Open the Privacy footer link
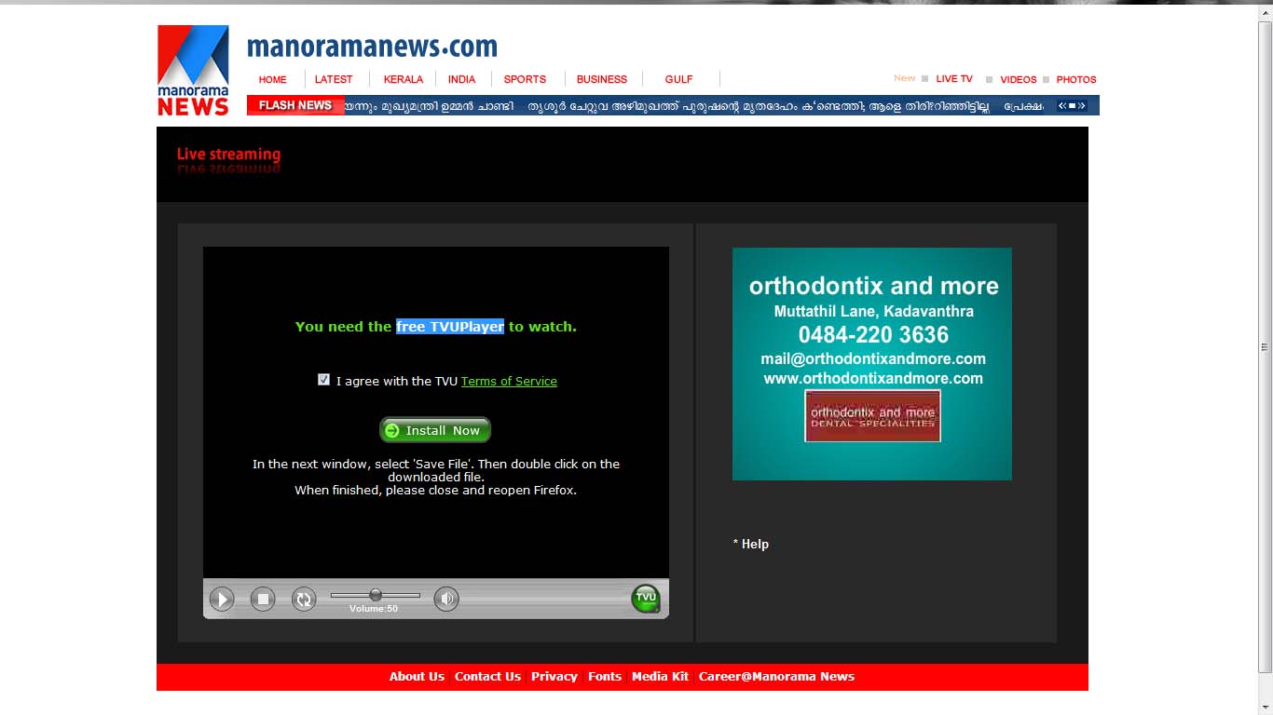This screenshot has height=715, width=1273. click(x=554, y=677)
